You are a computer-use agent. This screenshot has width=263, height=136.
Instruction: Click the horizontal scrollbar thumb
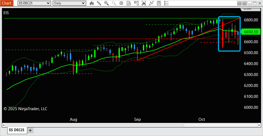pyautogui.click(x=220, y=125)
